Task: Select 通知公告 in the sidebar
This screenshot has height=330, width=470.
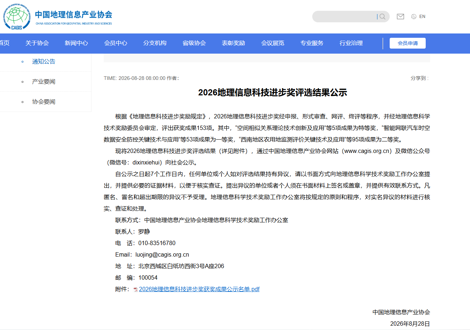Action: click(44, 62)
